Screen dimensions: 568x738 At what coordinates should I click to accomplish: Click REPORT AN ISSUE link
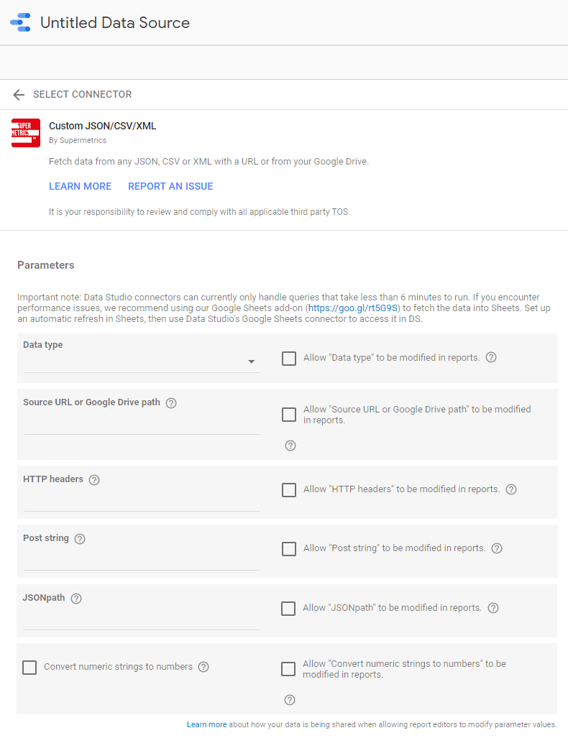(x=170, y=186)
